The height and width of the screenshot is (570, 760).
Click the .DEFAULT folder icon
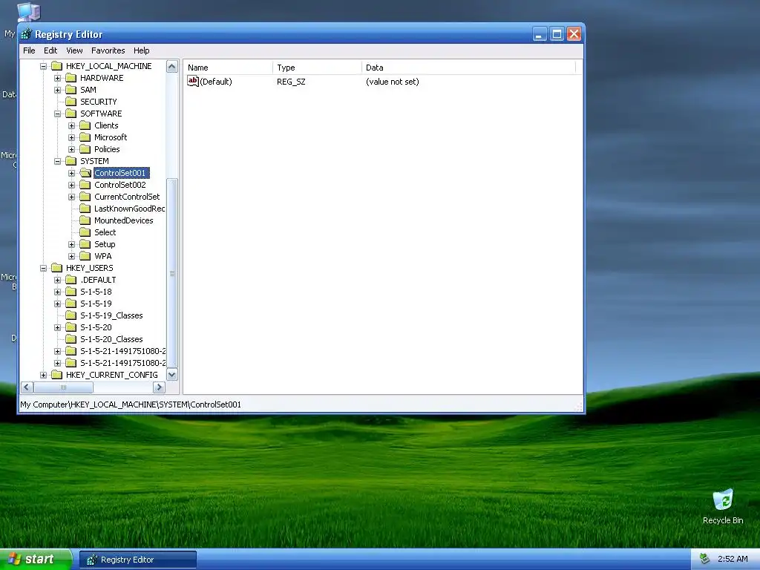point(71,279)
